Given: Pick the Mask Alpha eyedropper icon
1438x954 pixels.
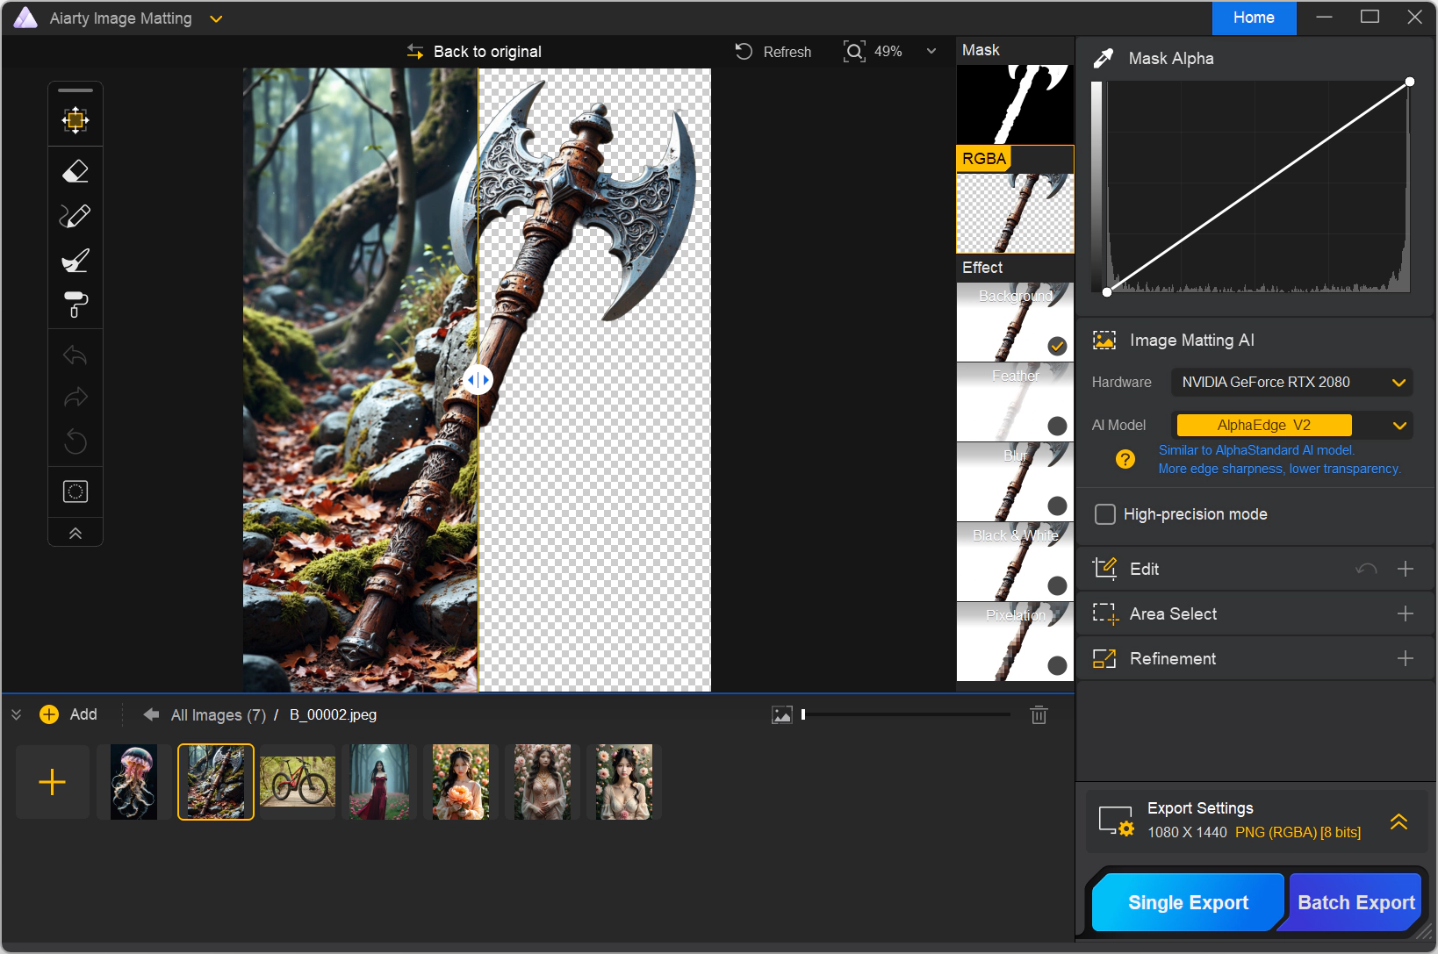Looking at the screenshot, I should (x=1104, y=59).
